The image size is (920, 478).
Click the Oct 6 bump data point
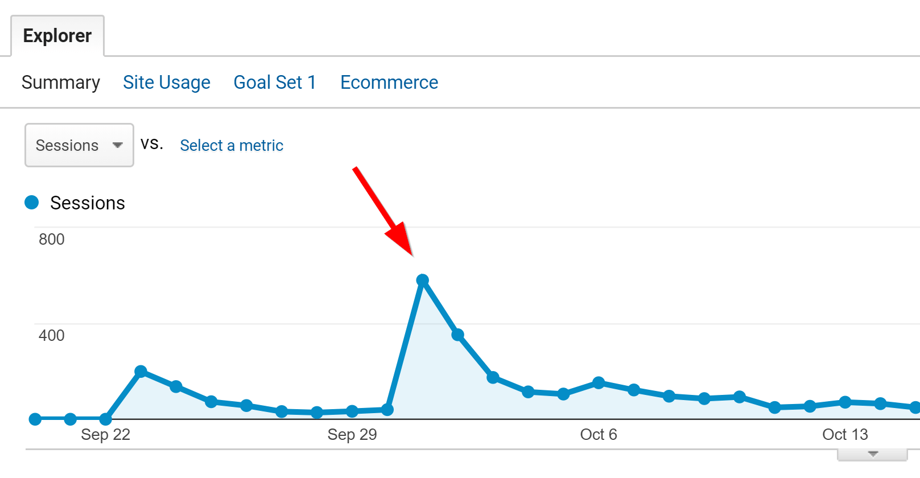tap(599, 382)
